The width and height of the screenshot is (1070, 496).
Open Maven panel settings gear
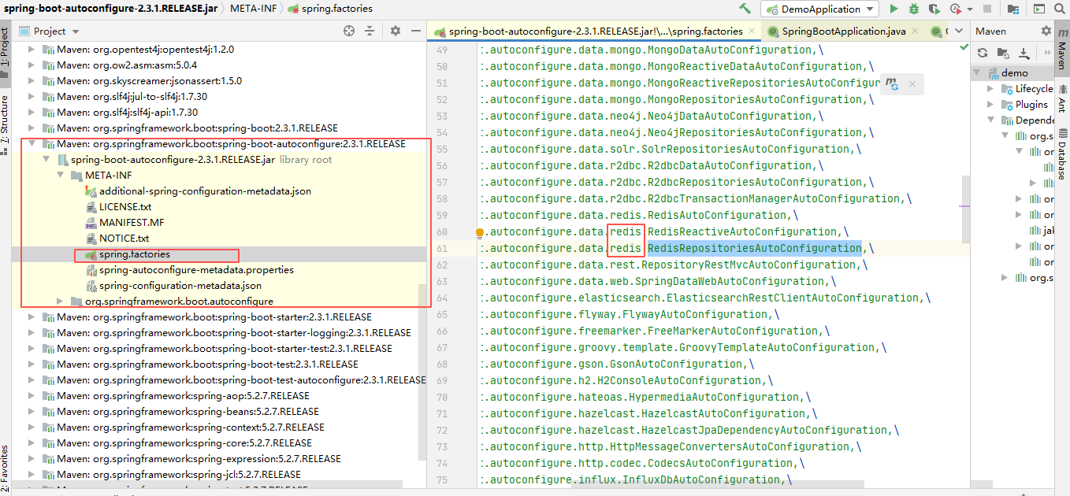(1046, 31)
